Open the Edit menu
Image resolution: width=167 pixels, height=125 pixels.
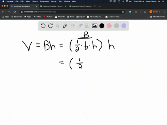[x=22, y=1]
